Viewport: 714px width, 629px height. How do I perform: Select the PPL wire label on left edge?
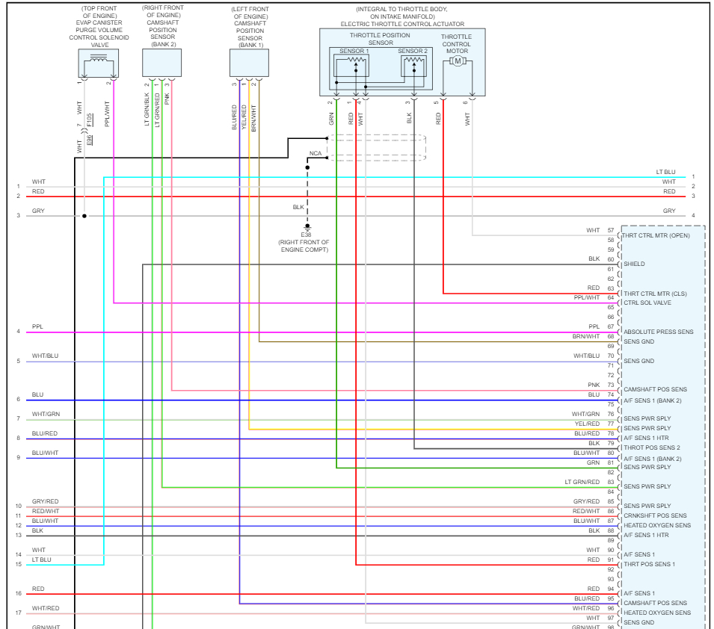point(37,326)
